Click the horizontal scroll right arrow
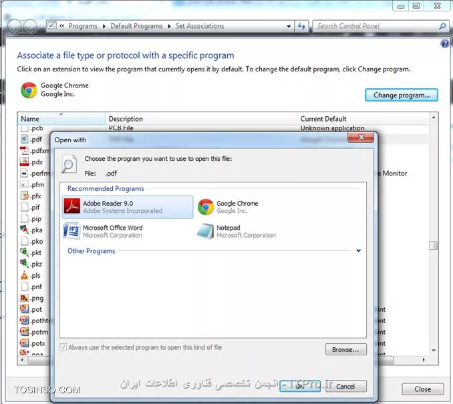The width and height of the screenshot is (453, 404). [424, 360]
